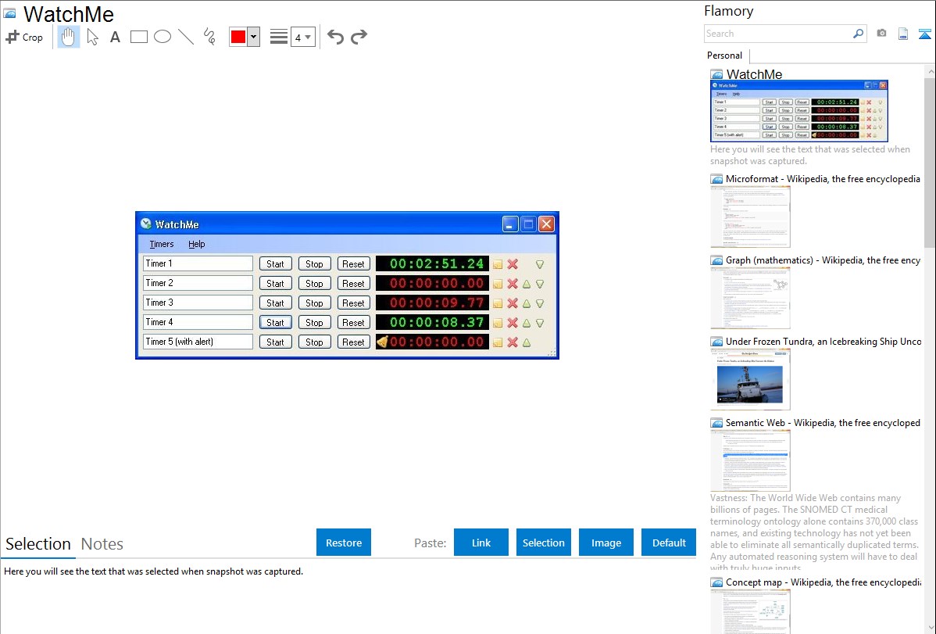Move Timer 2 up with the green arrow
936x634 pixels.
coord(527,284)
